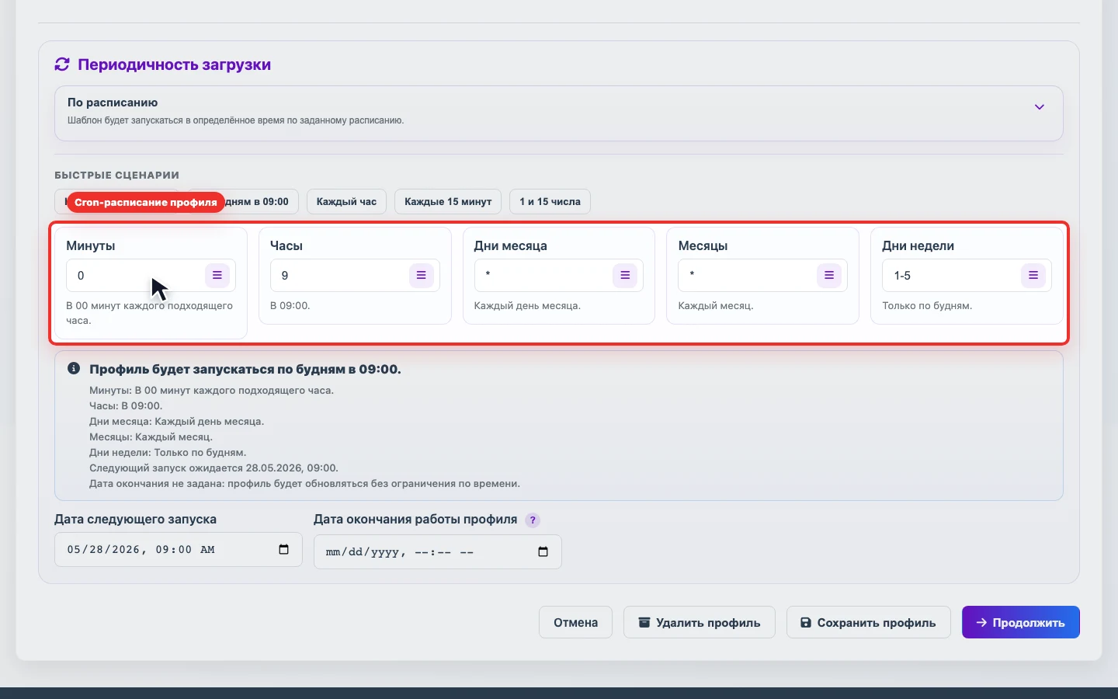Click the БЫСТРЫЕ СЦЕНАРИИ label
The image size is (1118, 699).
coord(116,176)
